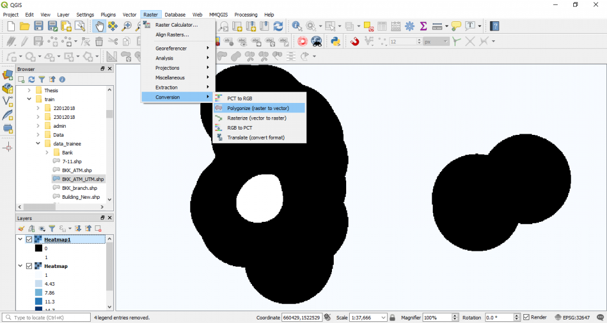
Task: Click the EPSG:32647 CRS button
Action: pyautogui.click(x=574, y=318)
